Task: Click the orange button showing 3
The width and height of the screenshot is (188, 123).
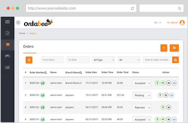Action: [x=164, y=48]
